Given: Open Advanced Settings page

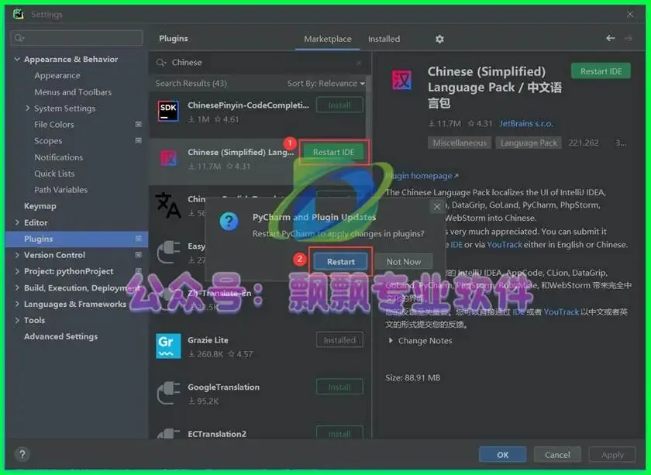Looking at the screenshot, I should point(60,336).
